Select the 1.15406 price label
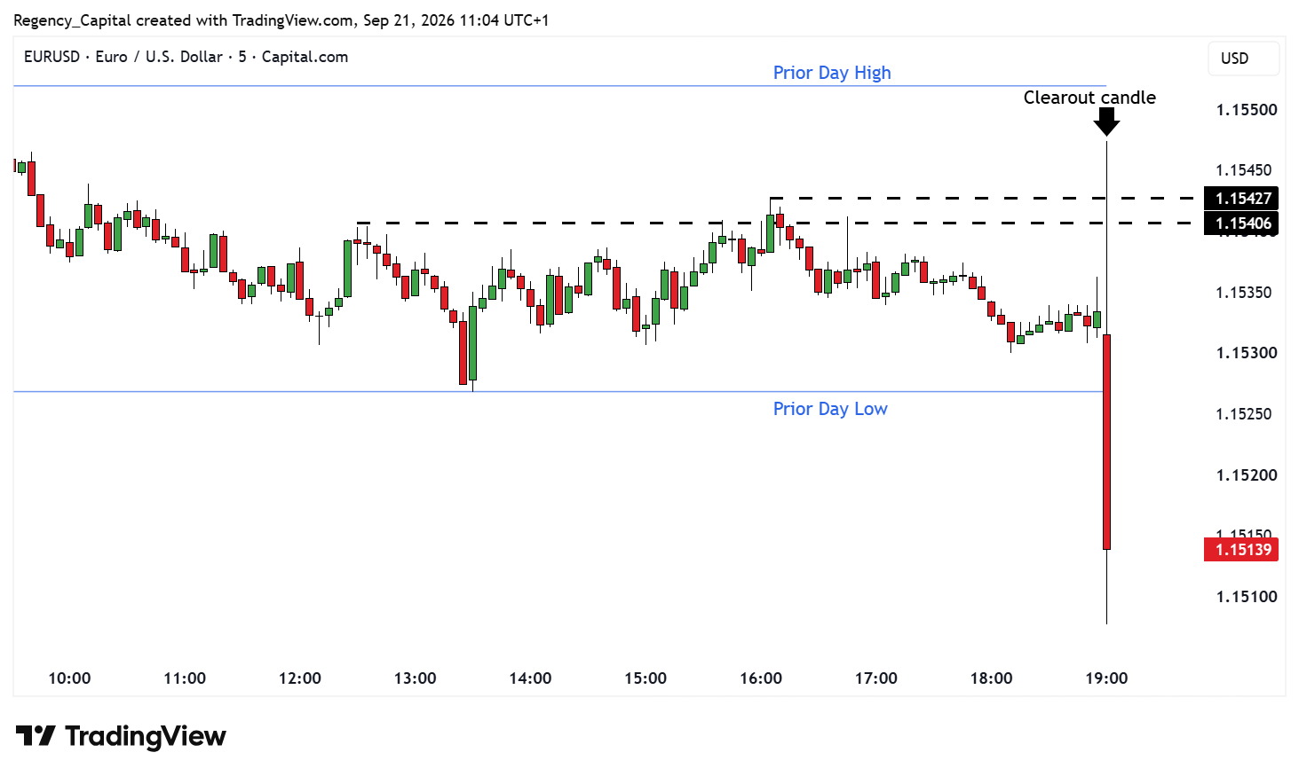1299x776 pixels. coord(1241,223)
